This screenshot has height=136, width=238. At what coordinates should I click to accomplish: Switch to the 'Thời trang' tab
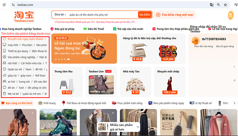(47, 103)
